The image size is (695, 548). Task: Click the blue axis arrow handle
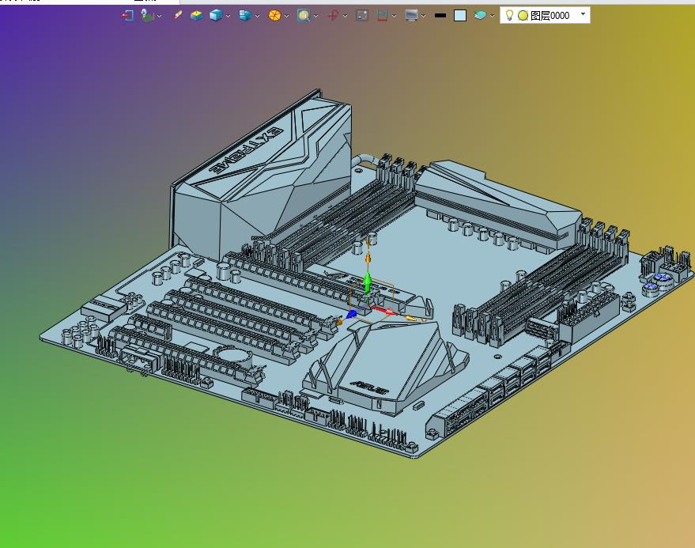pos(352,315)
